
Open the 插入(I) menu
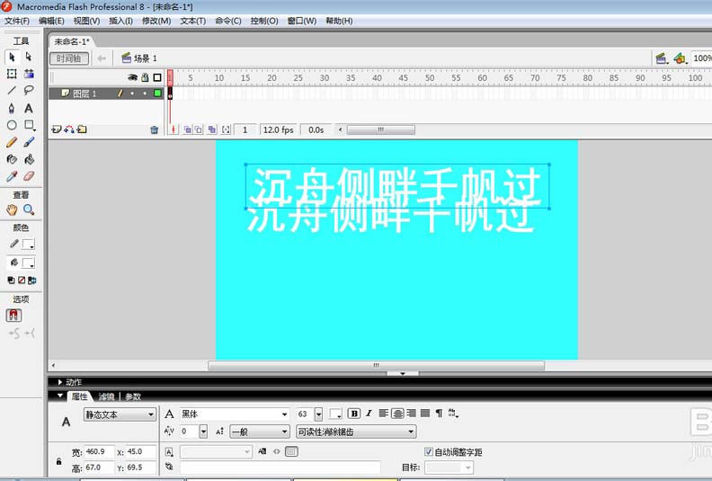pyautogui.click(x=120, y=21)
